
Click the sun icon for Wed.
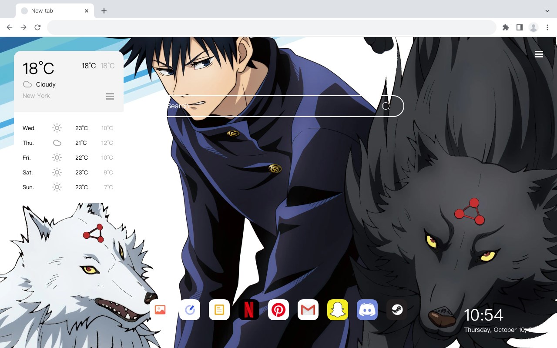point(57,128)
